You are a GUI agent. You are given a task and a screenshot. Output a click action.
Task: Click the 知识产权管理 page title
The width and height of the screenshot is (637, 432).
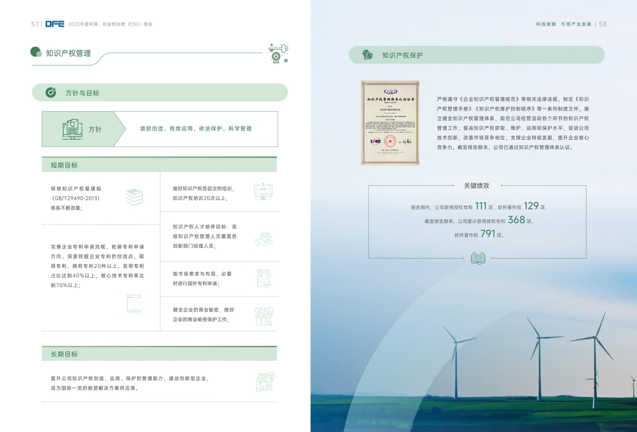click(68, 53)
